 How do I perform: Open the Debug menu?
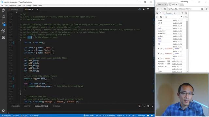pos(29,6)
